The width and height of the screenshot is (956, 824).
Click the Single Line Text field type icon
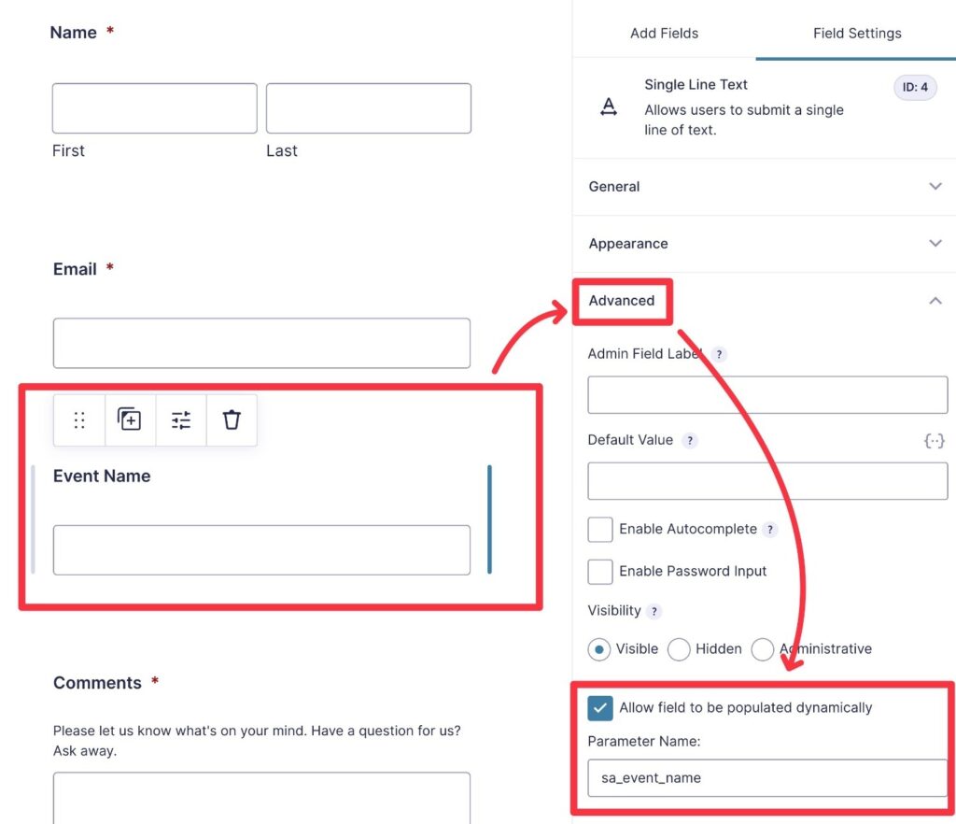click(x=609, y=107)
